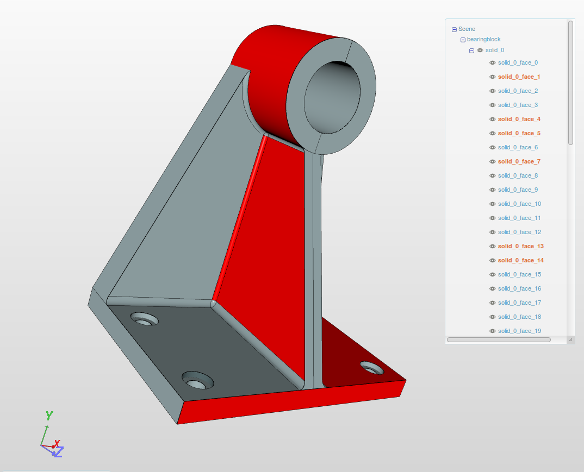Select solid_0_face_10 label
Image resolution: width=584 pixels, height=472 pixels.
[520, 204]
